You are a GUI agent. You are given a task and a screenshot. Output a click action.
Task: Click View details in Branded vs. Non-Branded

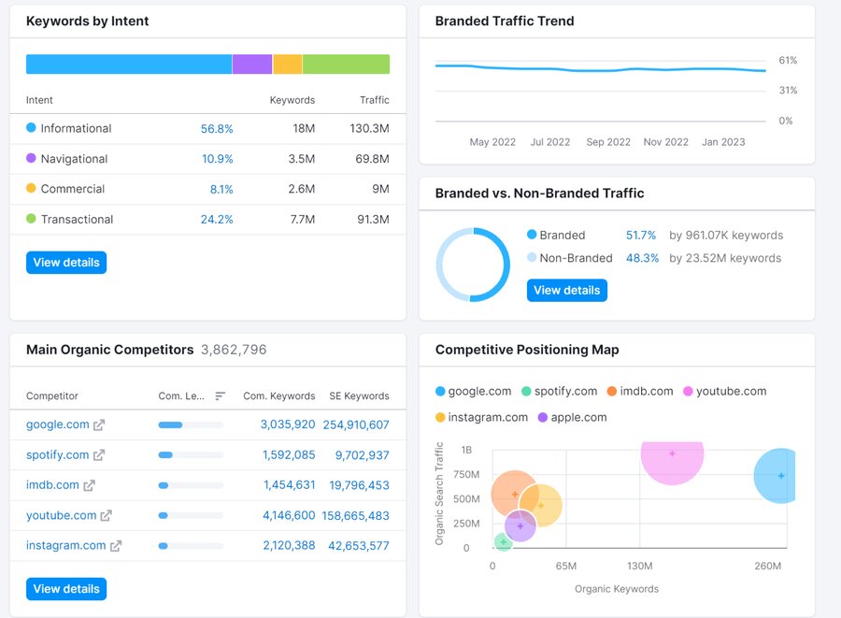pos(567,290)
